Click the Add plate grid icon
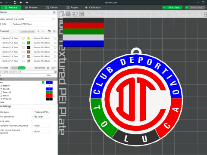207x155 pixels. 68,14
